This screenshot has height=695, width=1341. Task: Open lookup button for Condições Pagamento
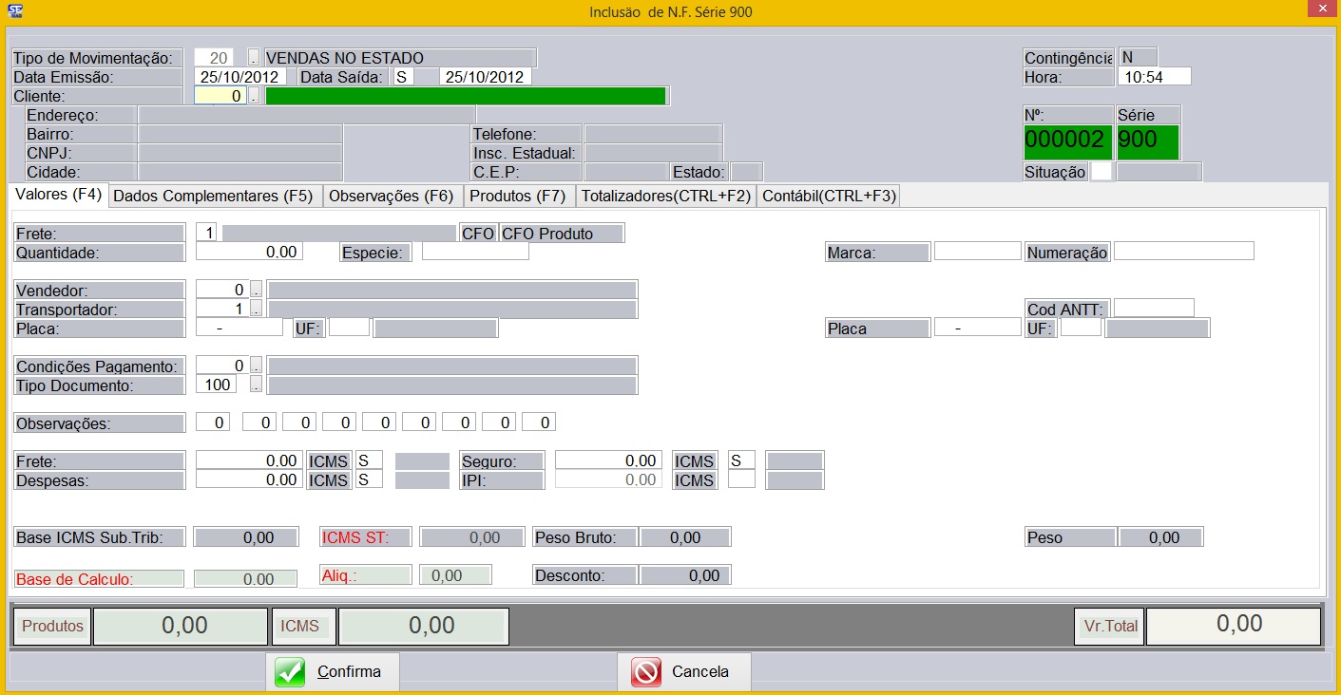pyautogui.click(x=256, y=366)
